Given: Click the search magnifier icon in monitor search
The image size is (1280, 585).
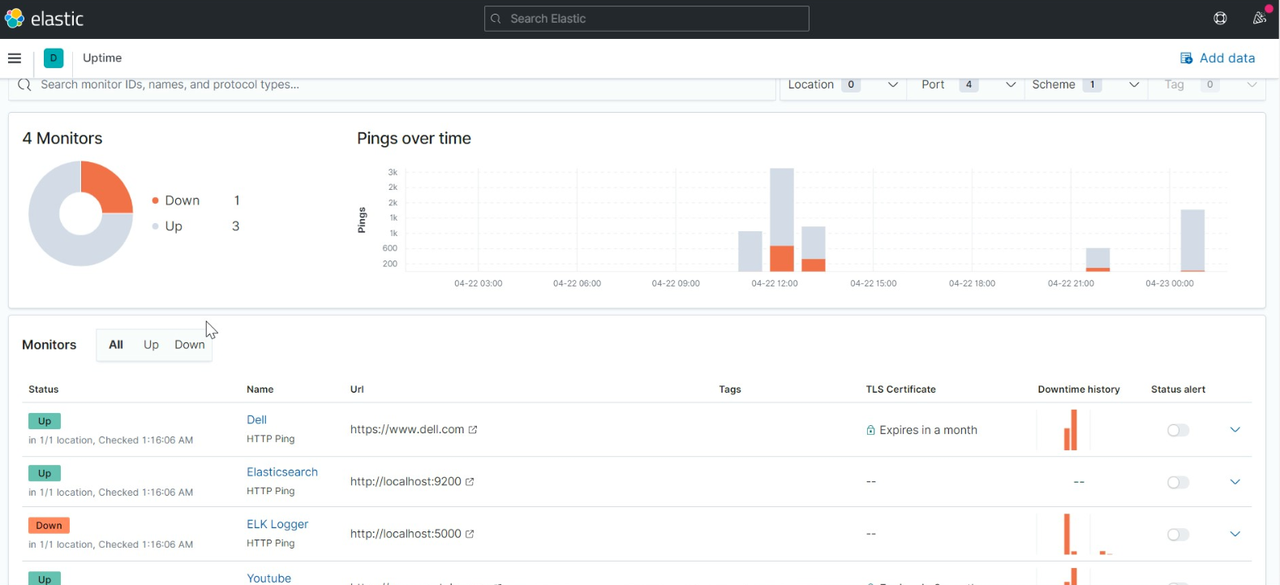Looking at the screenshot, I should [24, 85].
